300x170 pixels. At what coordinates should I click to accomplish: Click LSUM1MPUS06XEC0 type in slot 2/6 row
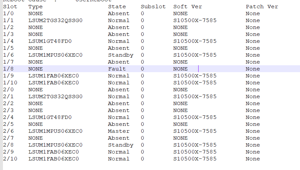click(x=55, y=131)
